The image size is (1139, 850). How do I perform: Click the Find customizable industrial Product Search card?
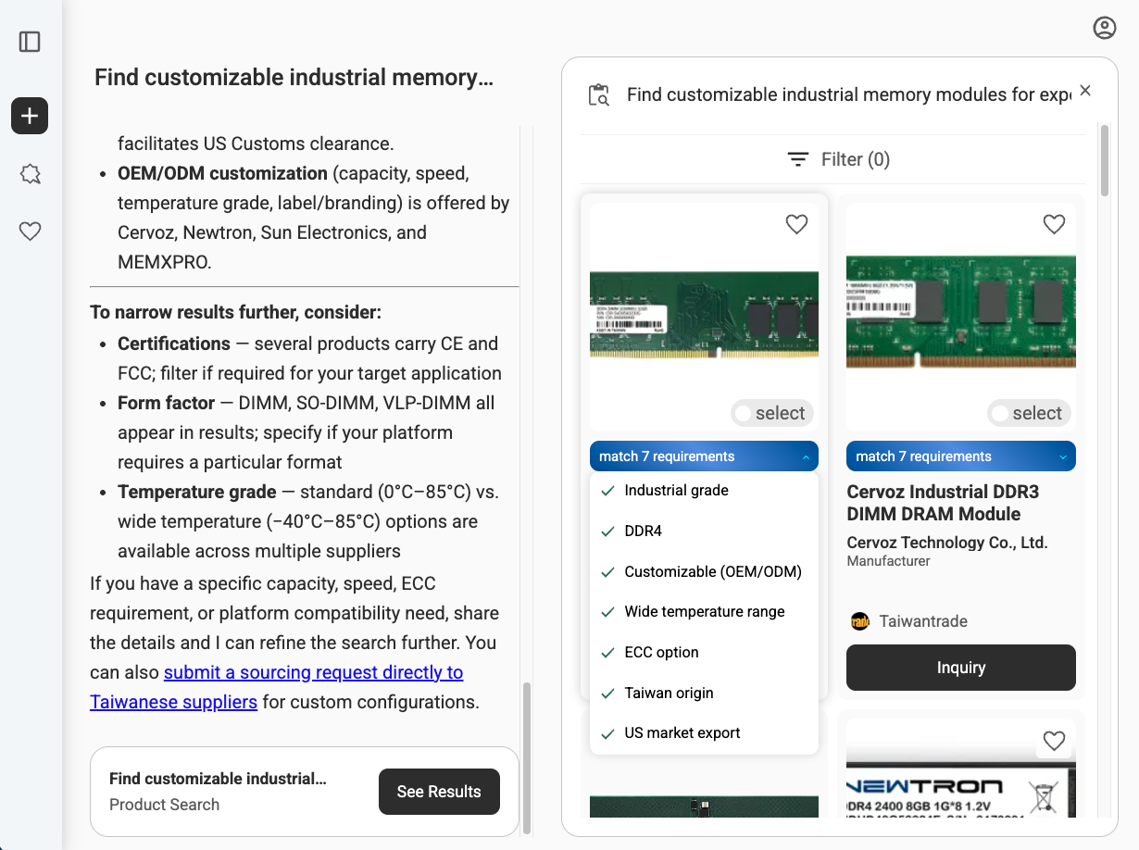click(x=305, y=792)
